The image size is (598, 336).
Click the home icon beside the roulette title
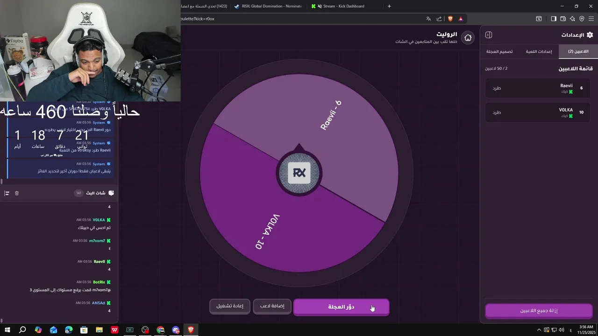(x=468, y=38)
